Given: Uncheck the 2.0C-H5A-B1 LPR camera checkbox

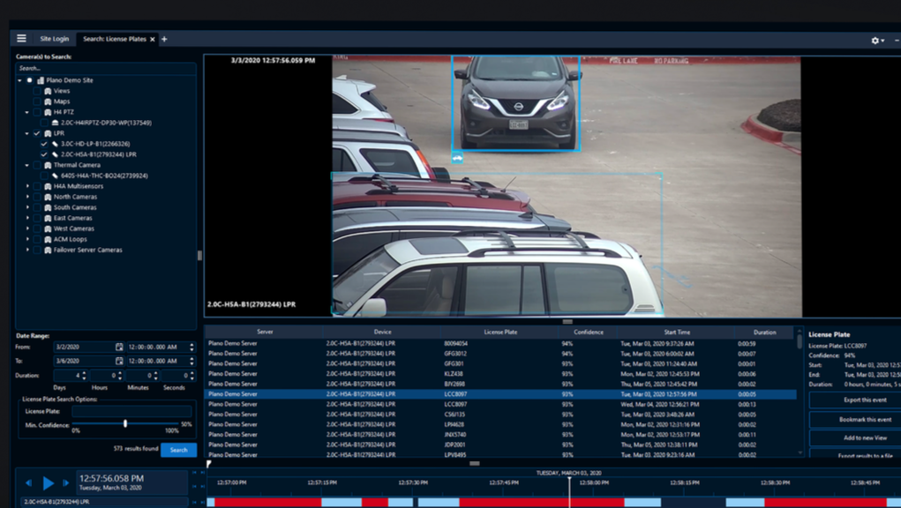Looking at the screenshot, I should click(44, 154).
